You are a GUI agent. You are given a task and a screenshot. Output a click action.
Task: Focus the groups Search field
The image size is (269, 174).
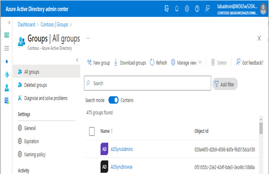coord(148,83)
